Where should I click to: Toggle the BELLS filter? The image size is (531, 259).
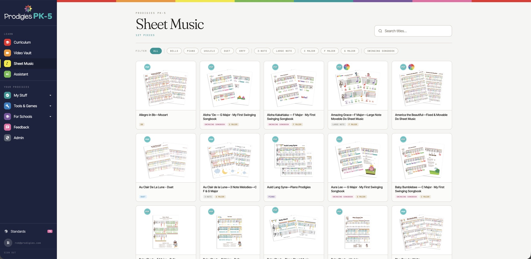pyautogui.click(x=174, y=51)
